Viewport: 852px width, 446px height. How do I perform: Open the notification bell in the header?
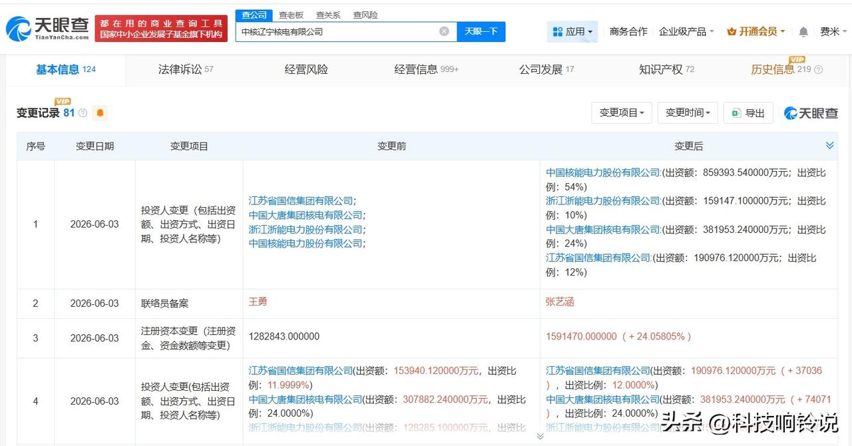click(x=803, y=31)
